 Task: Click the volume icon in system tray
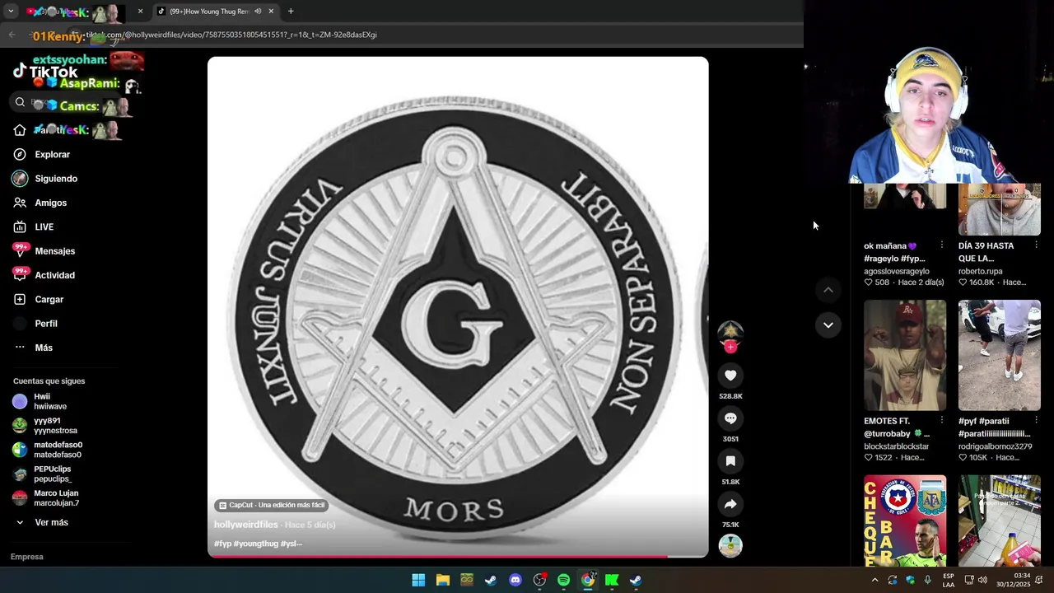pos(982,580)
